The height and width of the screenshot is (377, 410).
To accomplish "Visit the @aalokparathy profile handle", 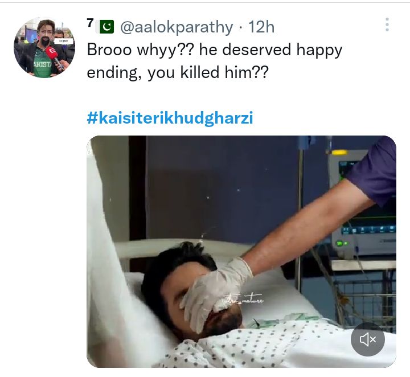I will (x=177, y=27).
